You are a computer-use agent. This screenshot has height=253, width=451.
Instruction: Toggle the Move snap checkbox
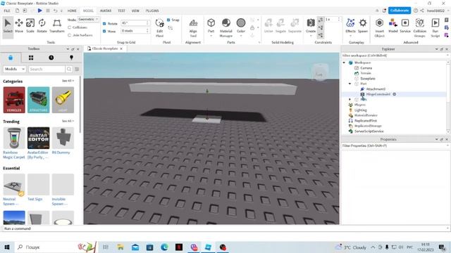coord(104,31)
